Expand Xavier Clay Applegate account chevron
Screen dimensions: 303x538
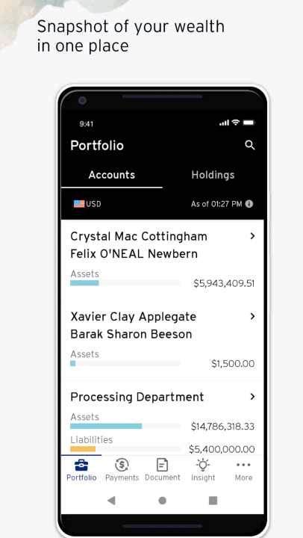(252, 316)
